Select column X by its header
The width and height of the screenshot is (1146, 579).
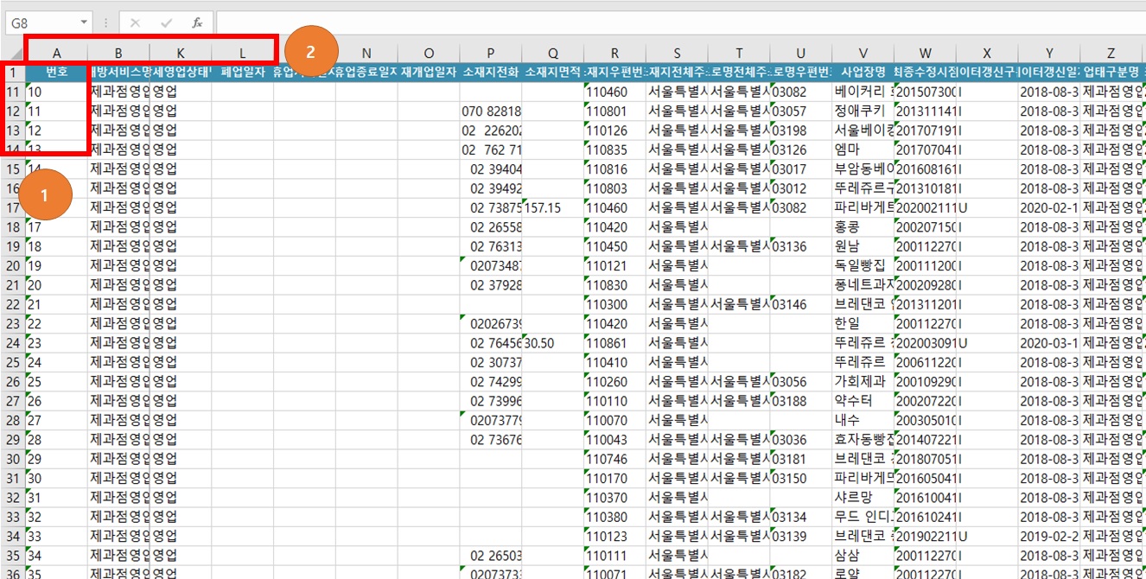[x=987, y=54]
